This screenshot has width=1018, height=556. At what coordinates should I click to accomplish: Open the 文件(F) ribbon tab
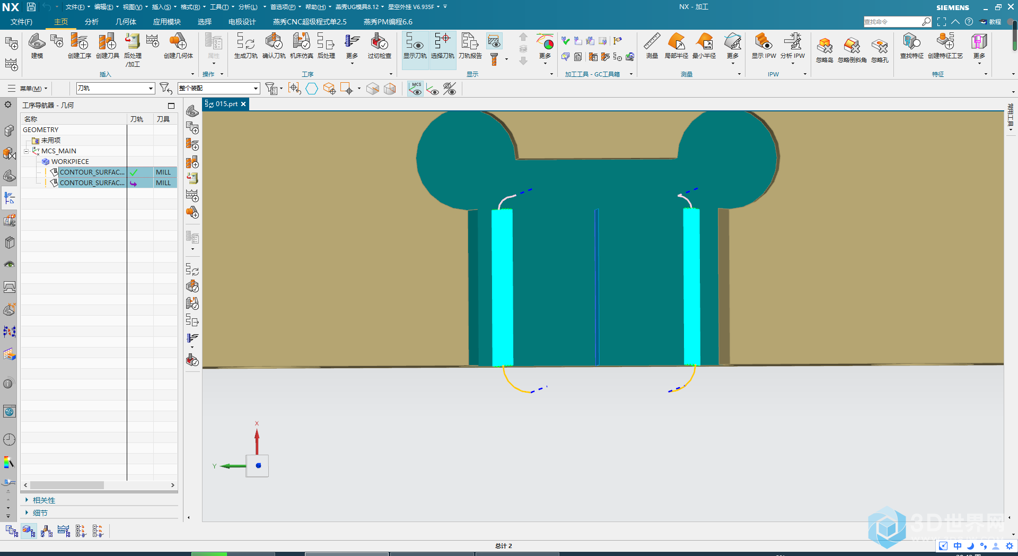click(22, 22)
